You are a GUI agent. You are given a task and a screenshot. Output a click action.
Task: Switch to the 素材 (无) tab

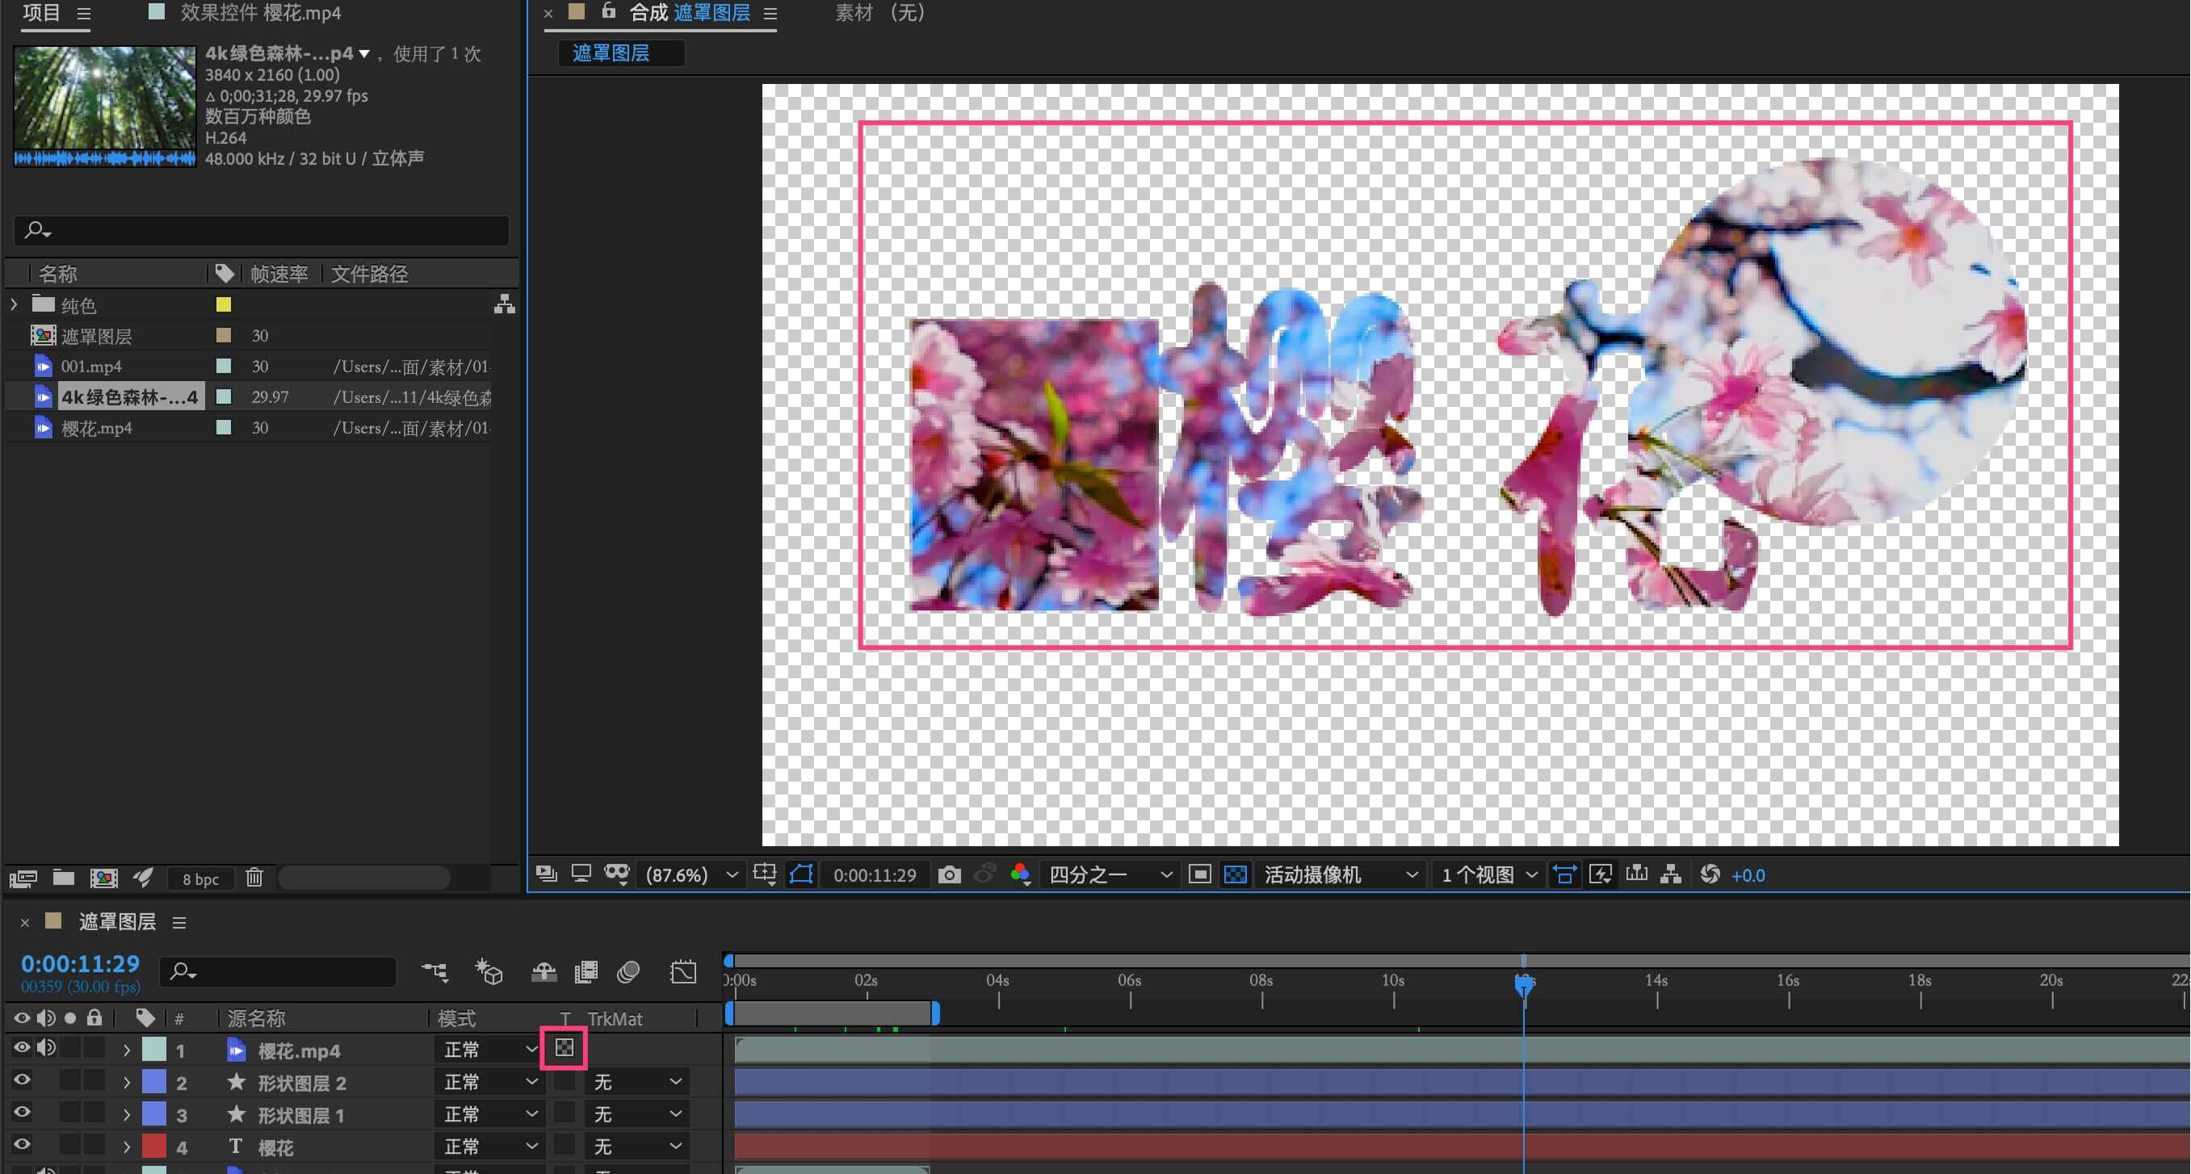point(879,13)
